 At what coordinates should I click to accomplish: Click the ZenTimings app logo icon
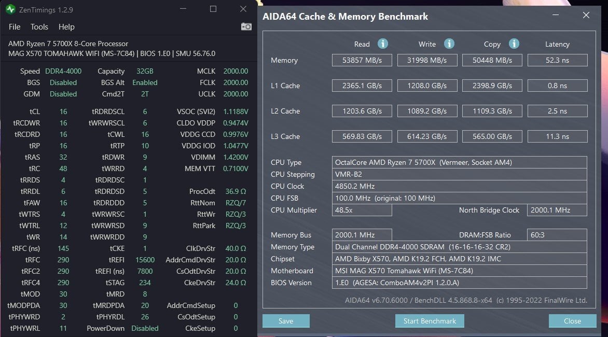(10, 9)
